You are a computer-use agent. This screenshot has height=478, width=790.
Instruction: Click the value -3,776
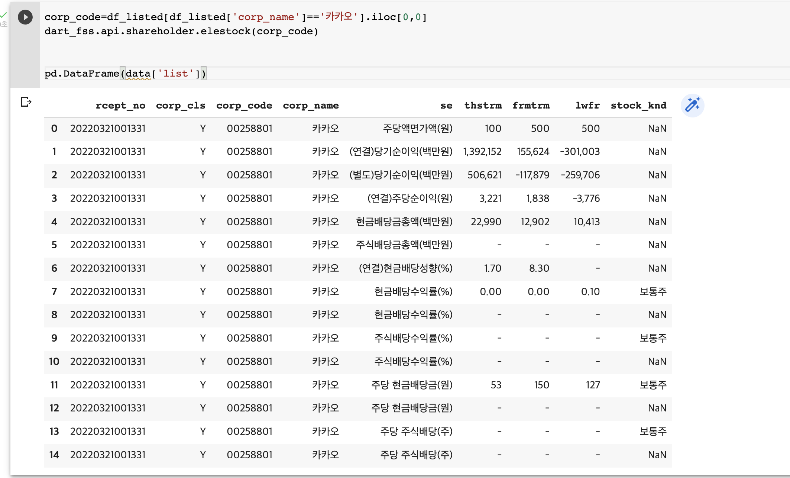586,198
